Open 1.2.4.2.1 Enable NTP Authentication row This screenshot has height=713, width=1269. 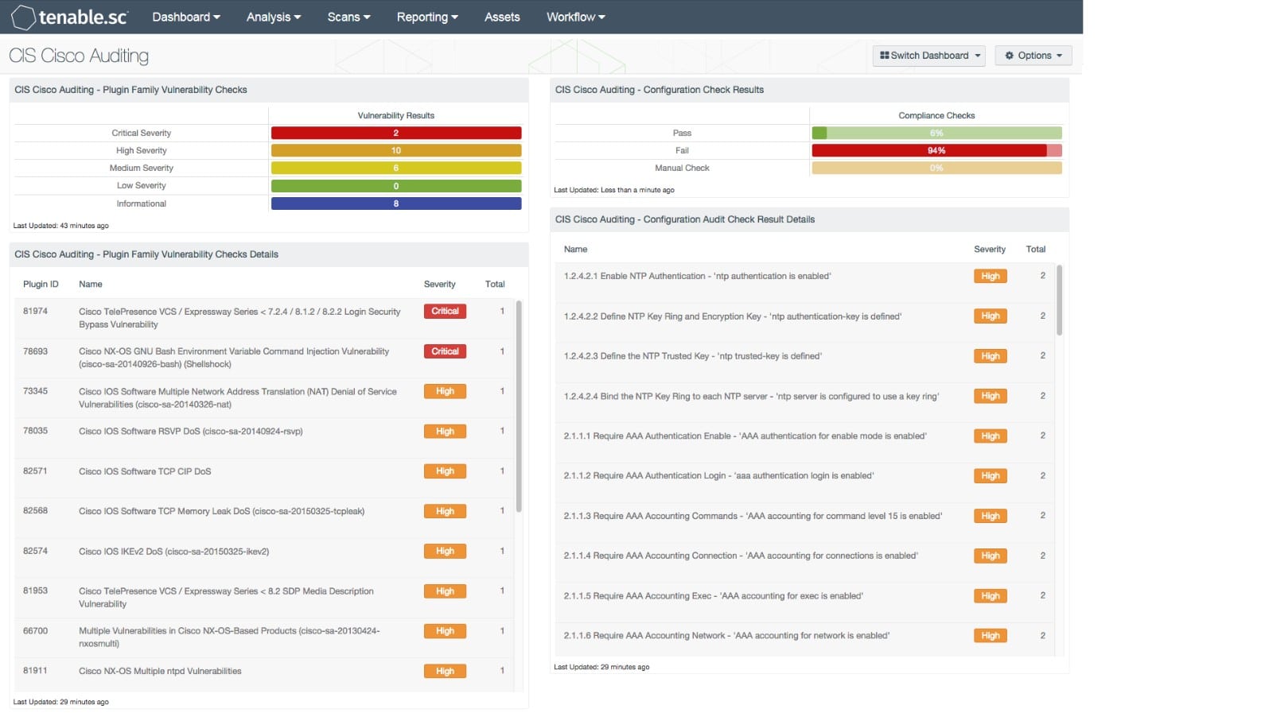click(x=804, y=282)
